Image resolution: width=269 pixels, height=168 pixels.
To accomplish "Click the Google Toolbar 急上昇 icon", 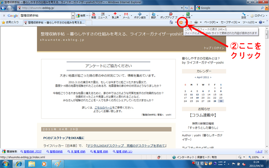I will point(115,16).
